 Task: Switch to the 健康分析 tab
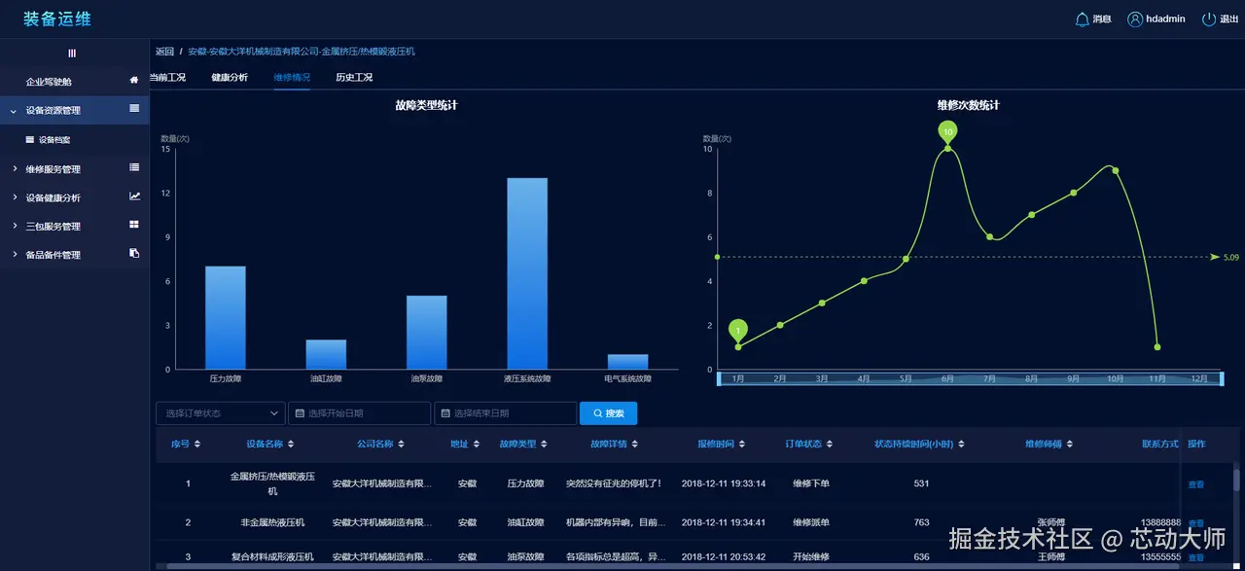pyautogui.click(x=230, y=77)
